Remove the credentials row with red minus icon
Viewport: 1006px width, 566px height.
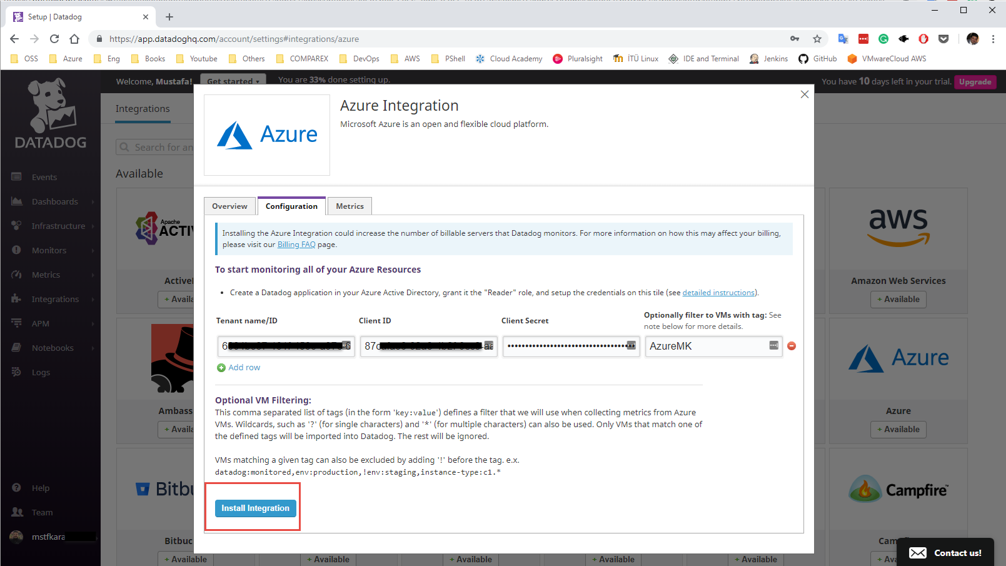(792, 346)
